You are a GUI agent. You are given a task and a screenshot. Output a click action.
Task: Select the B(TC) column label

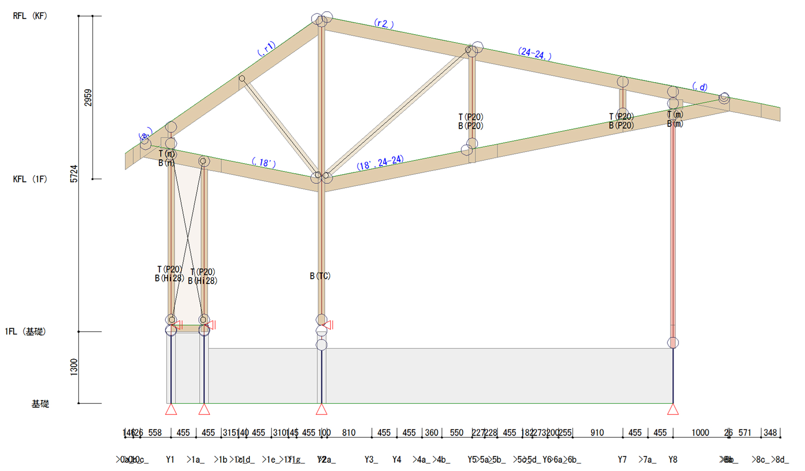pyautogui.click(x=320, y=276)
